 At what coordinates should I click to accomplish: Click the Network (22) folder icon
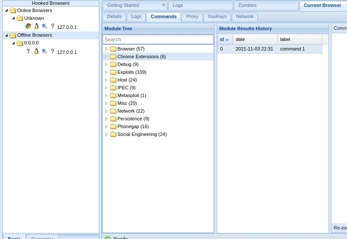(x=113, y=111)
